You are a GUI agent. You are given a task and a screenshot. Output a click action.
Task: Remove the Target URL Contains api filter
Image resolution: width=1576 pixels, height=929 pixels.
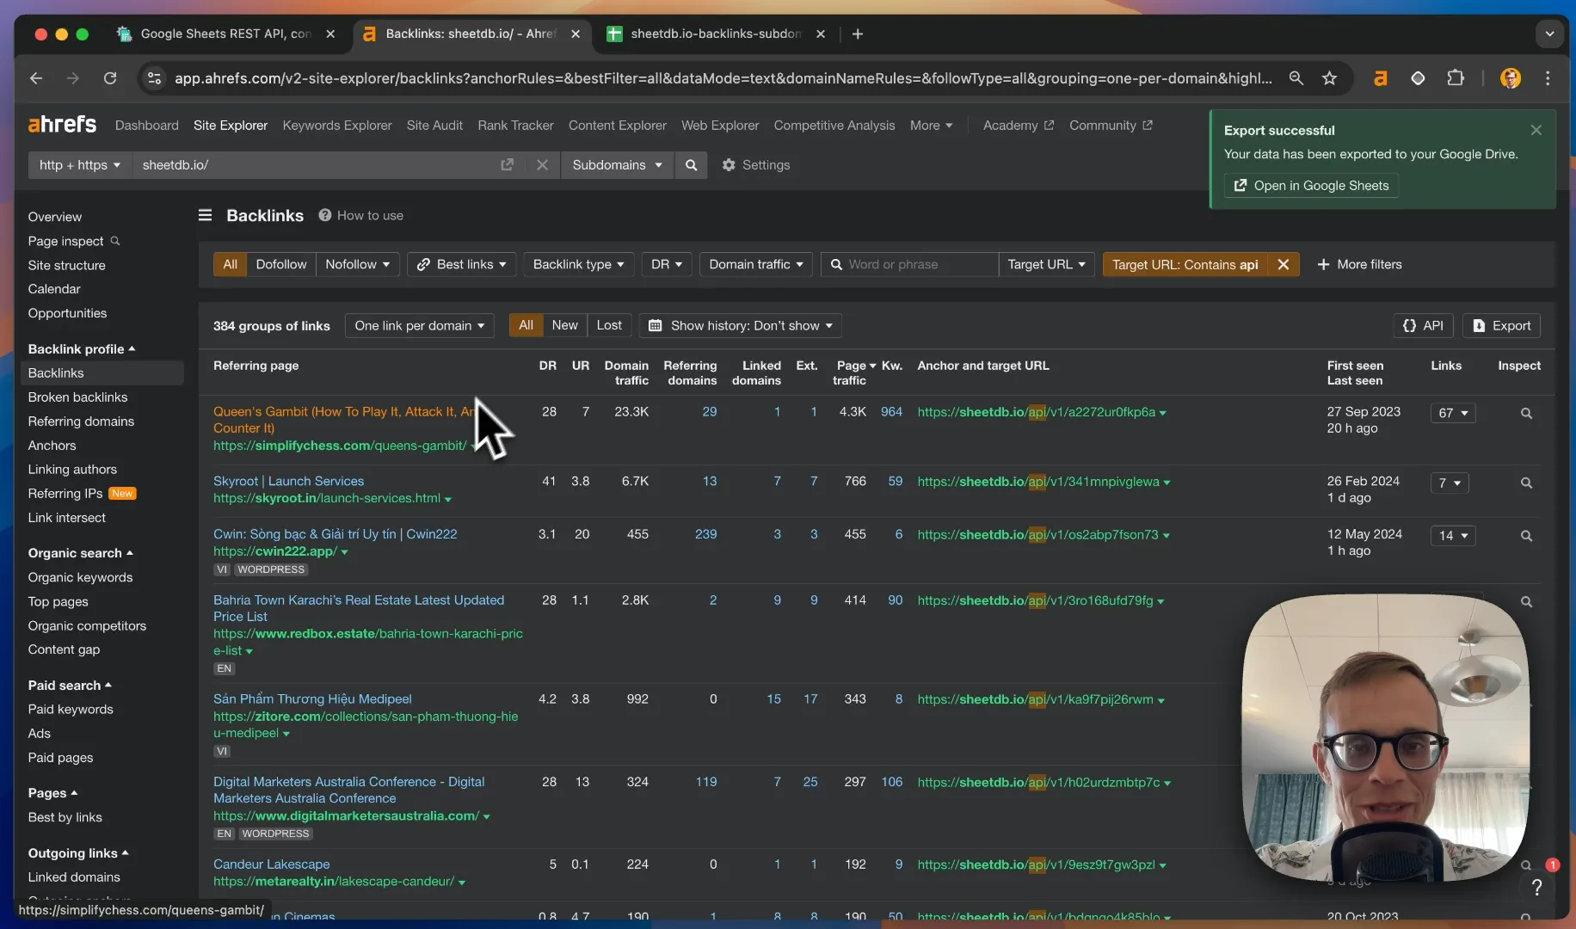point(1283,264)
